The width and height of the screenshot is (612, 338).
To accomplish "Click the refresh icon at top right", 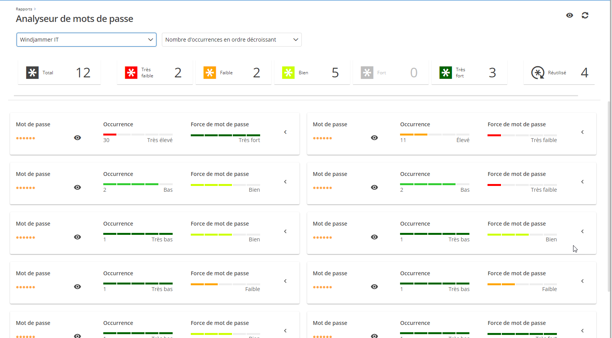I will [585, 15].
